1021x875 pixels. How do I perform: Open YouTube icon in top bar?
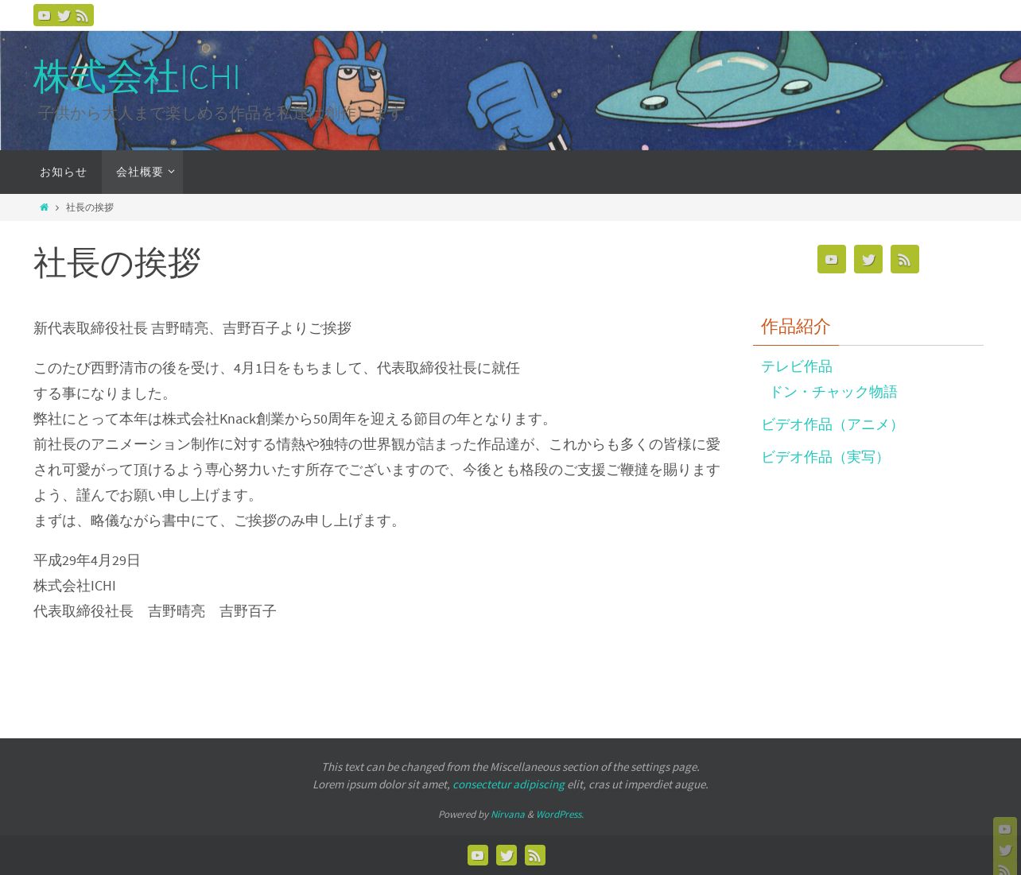[44, 16]
